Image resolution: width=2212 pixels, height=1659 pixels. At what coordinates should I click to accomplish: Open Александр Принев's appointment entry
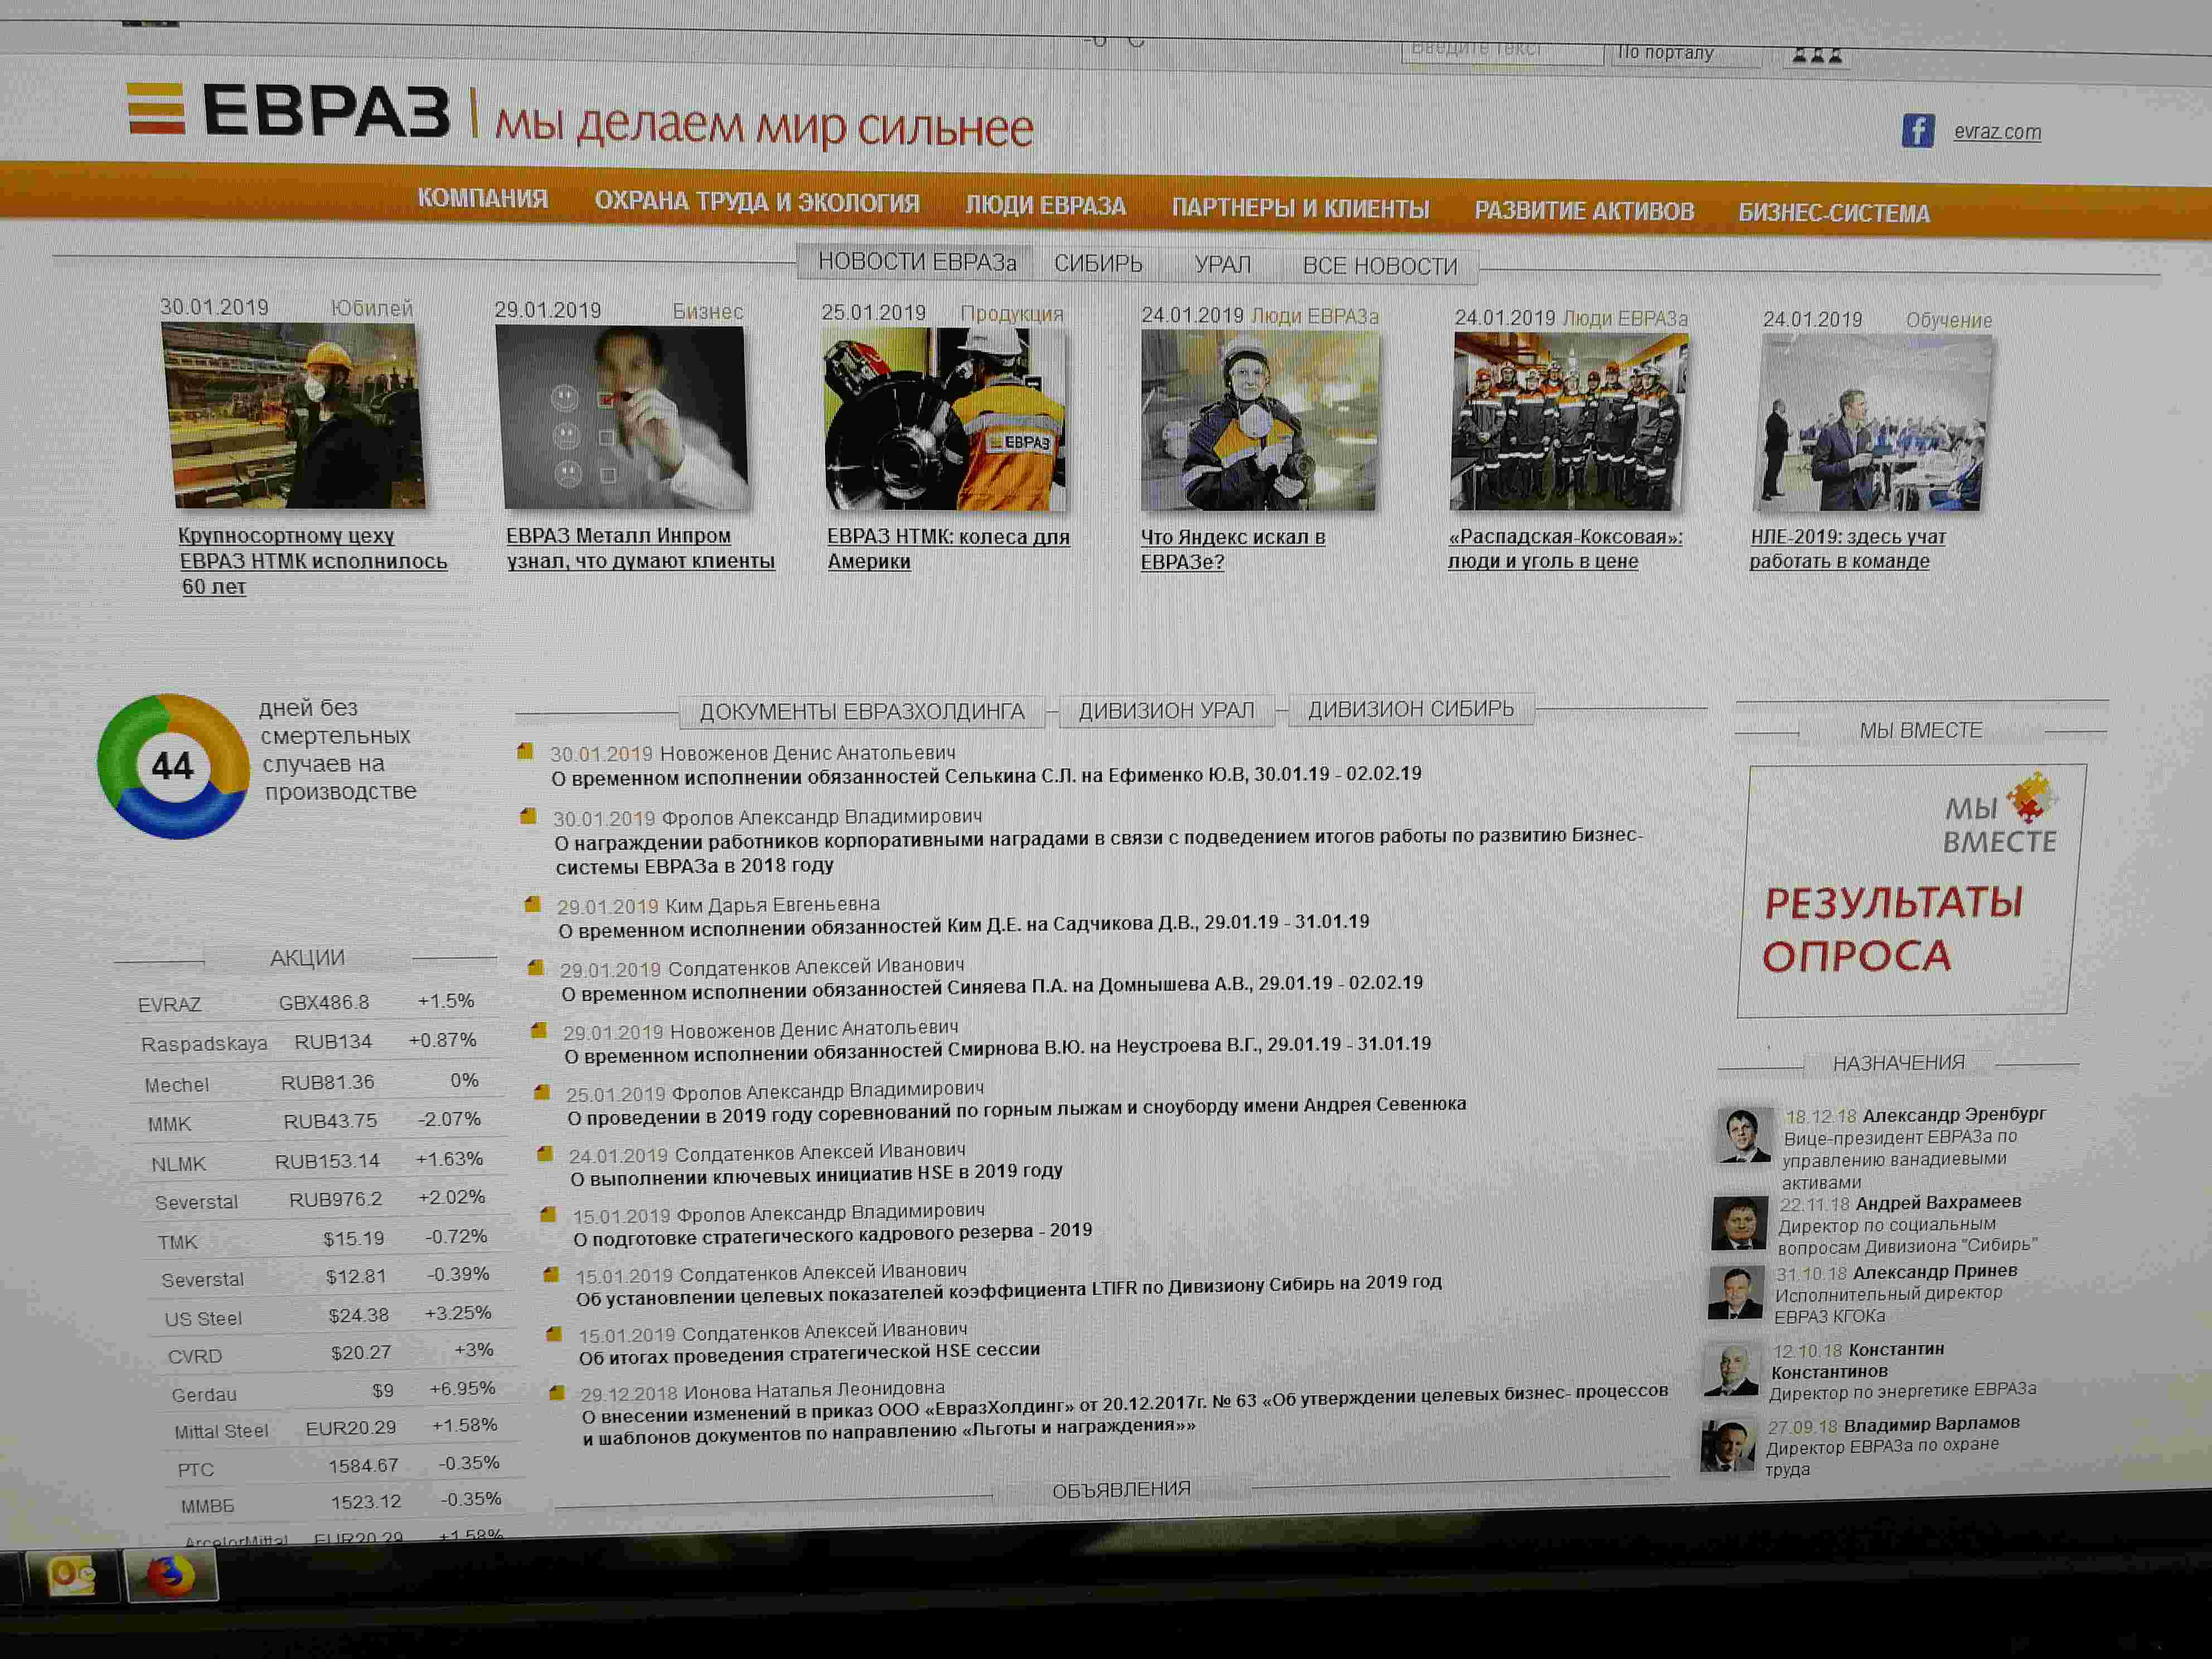point(1895,1294)
